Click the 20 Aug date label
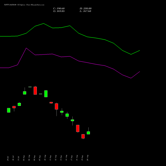Viewport: 166px width, 166px height. click(87, 158)
